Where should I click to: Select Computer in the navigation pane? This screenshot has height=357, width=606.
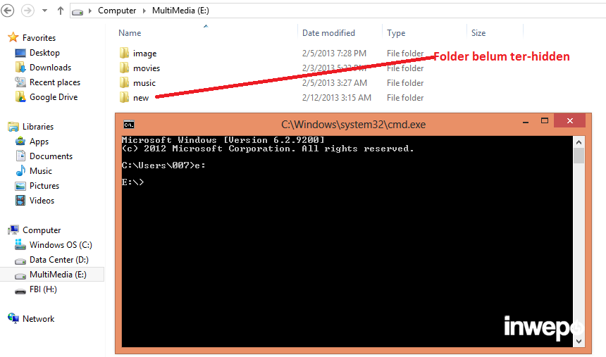(42, 230)
